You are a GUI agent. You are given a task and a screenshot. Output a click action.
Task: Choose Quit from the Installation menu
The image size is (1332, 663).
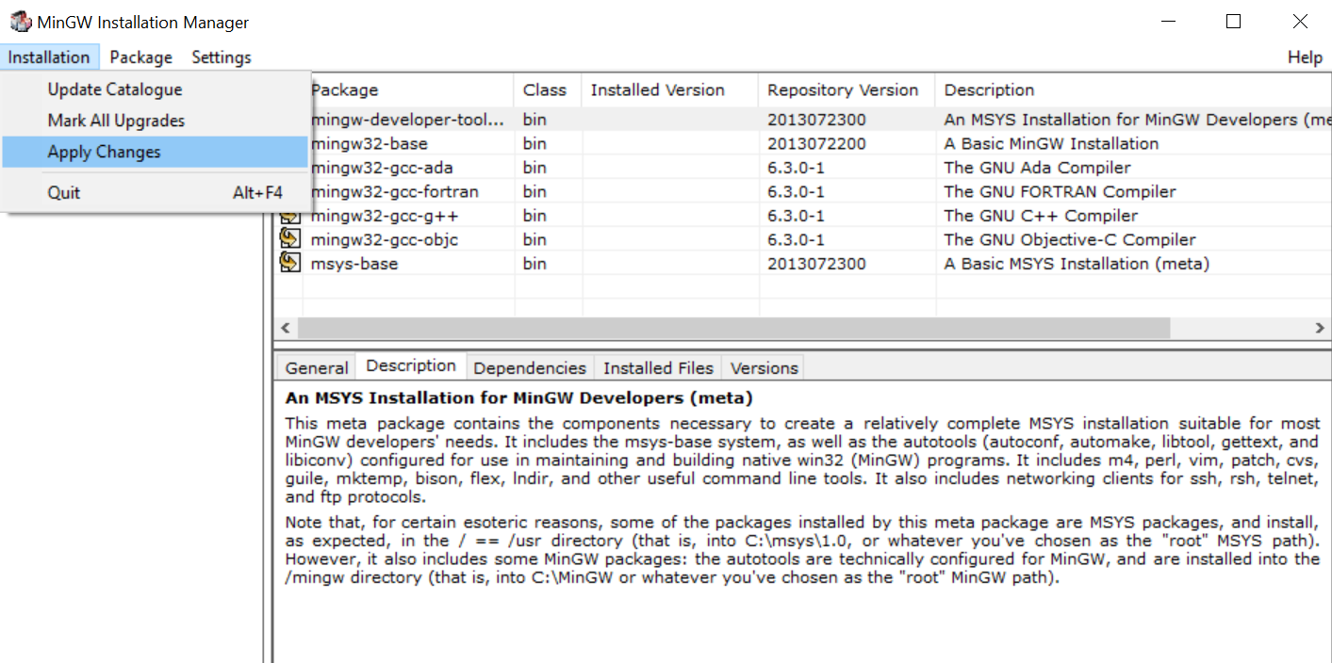(x=155, y=192)
